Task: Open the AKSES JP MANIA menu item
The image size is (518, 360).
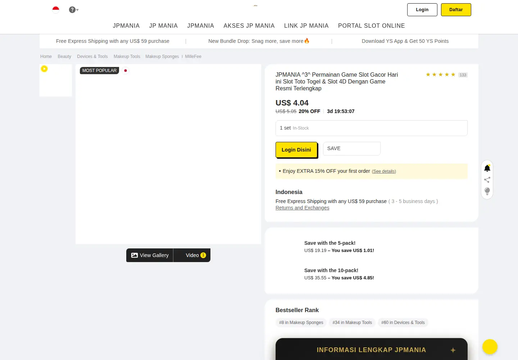Action: (x=249, y=26)
